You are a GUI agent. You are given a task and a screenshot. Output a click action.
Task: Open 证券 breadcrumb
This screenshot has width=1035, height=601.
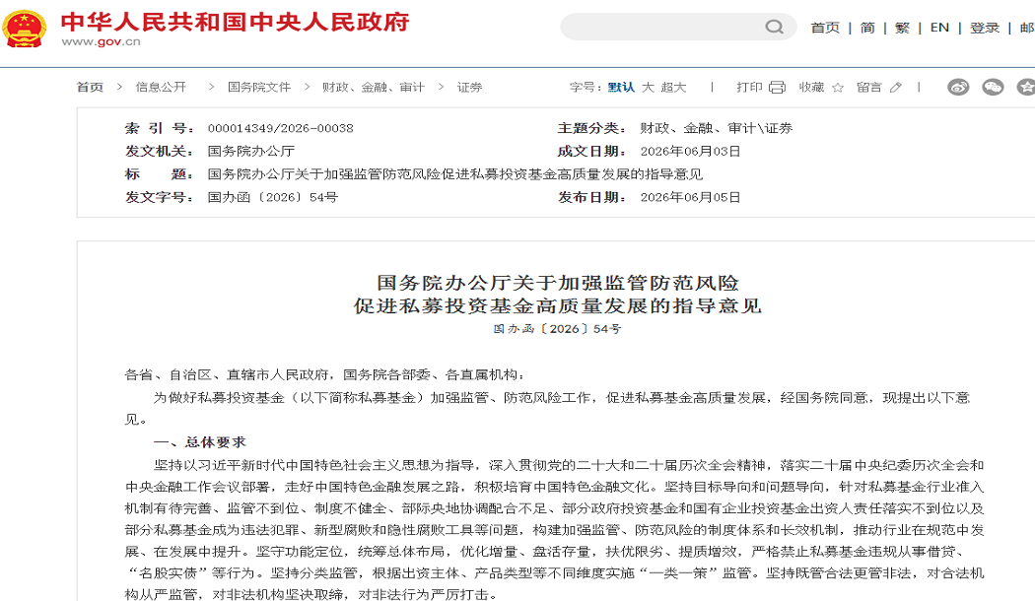tap(469, 87)
